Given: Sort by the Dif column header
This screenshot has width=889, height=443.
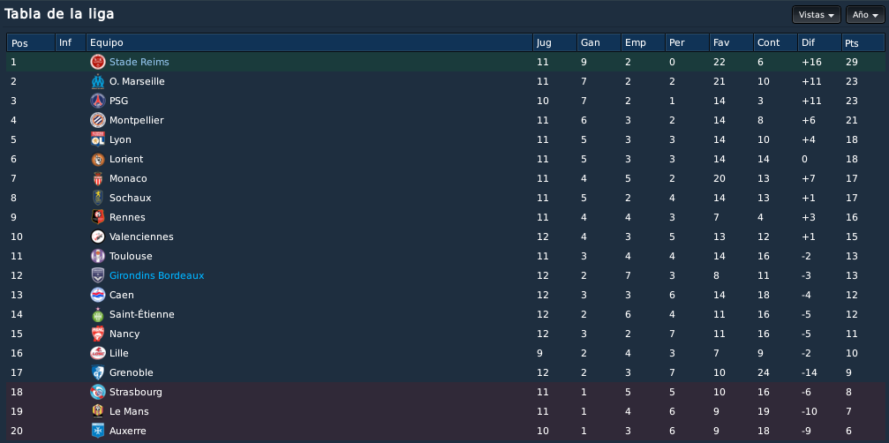Looking at the screenshot, I should pos(819,42).
